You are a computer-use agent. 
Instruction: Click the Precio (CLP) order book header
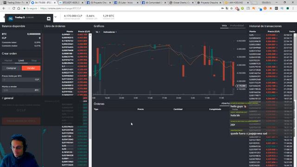click(x=84, y=32)
